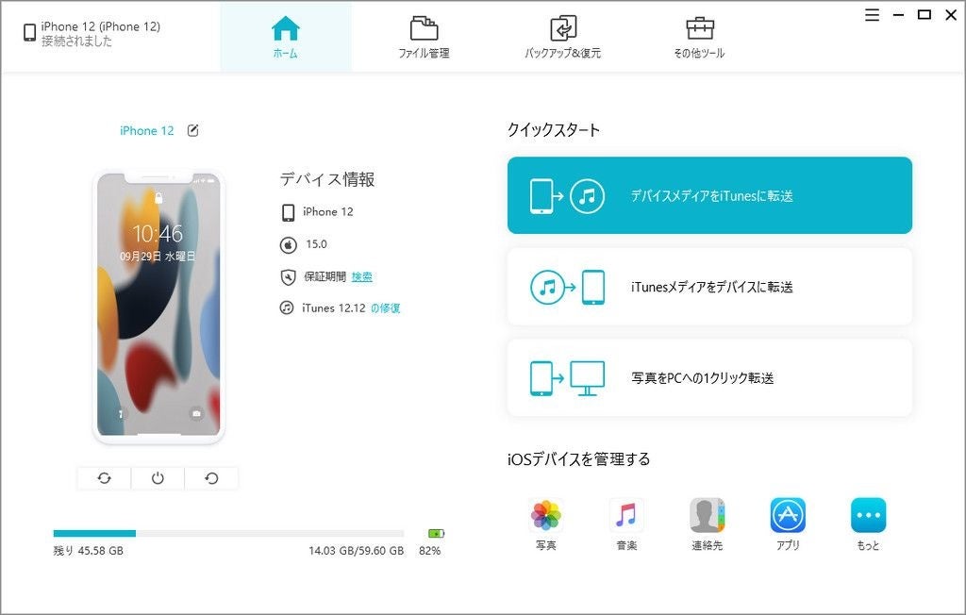Open the hamburger menu icon

872,15
